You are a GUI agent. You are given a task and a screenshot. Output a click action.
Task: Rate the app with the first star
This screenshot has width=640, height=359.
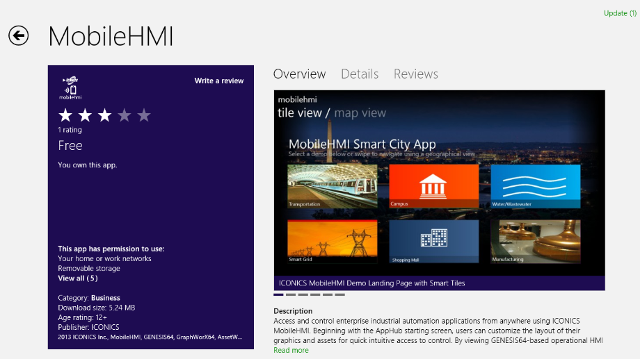[x=65, y=115]
